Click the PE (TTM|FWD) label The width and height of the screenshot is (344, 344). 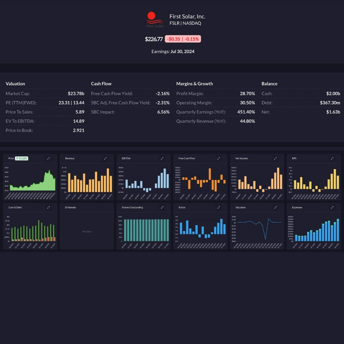21,103
